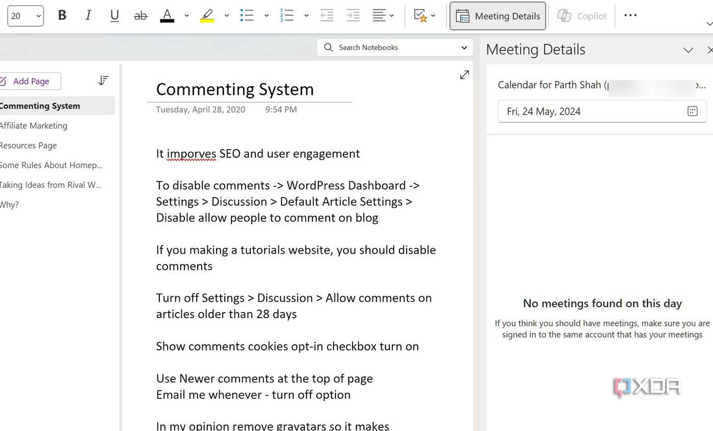Open paragraph alignment options
The height and width of the screenshot is (431, 713).
click(384, 16)
